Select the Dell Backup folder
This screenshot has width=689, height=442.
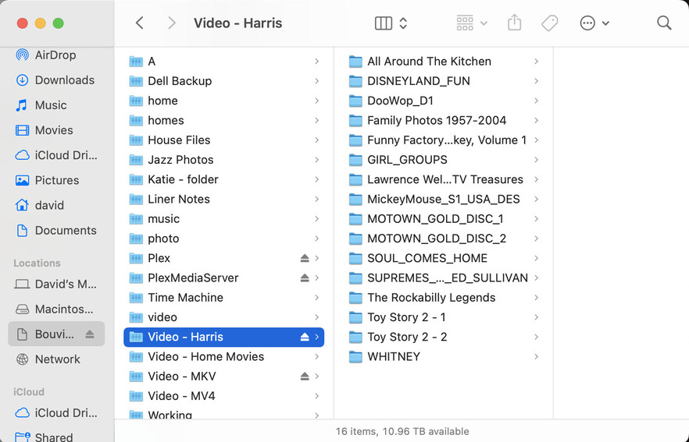223,81
